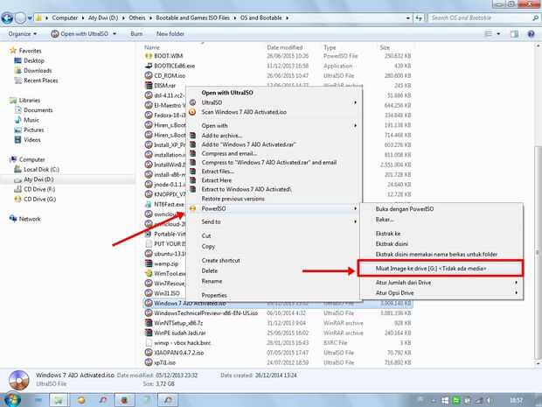
Task: Expand Atur Jumlah dari Drive submenu
Action: click(516, 283)
